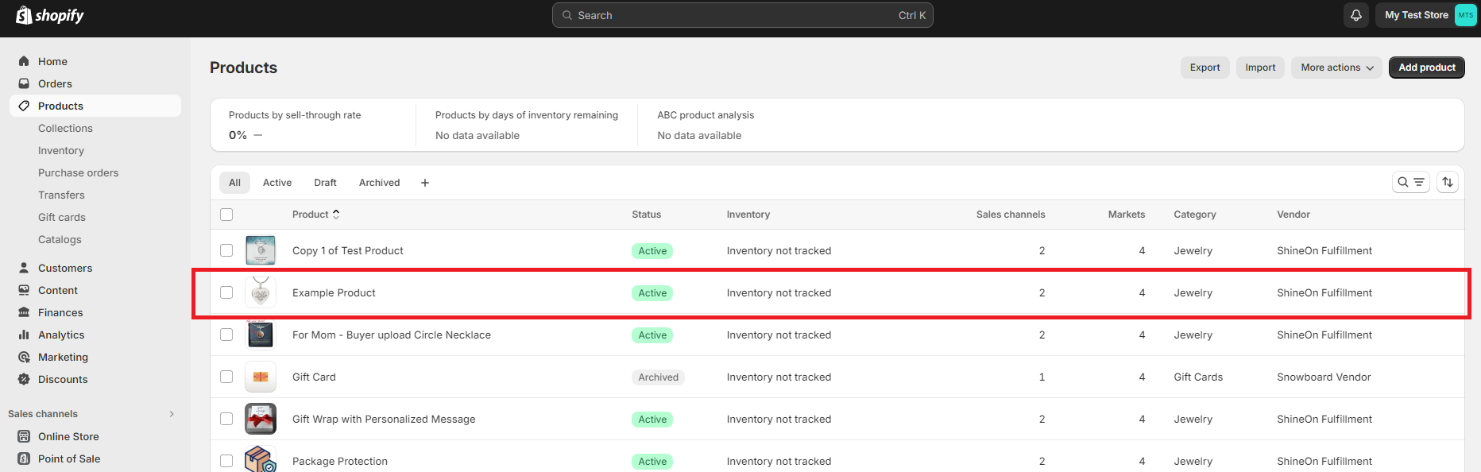The width and height of the screenshot is (1481, 472).
Task: Expand Sales channels section chevron
Action: click(172, 414)
